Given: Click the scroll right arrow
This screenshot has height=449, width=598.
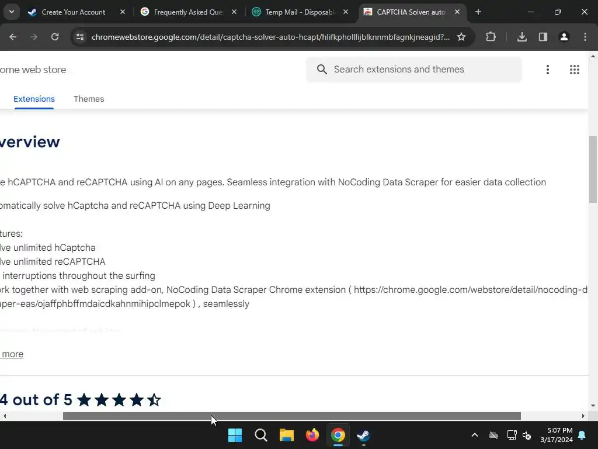Looking at the screenshot, I should [x=583, y=416].
